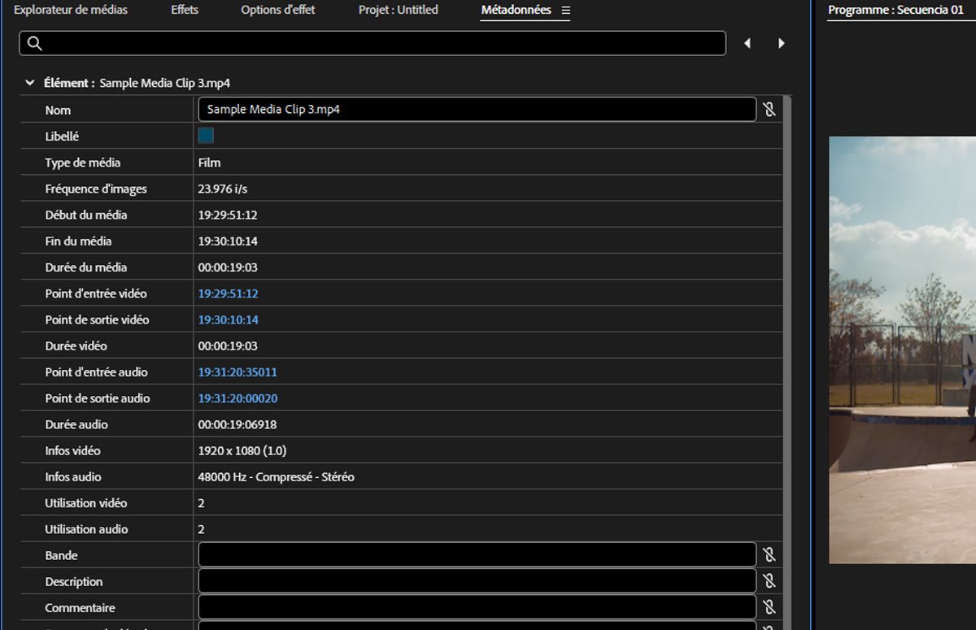Click the search magnifier icon
Image resolution: width=976 pixels, height=630 pixels.
coord(34,44)
